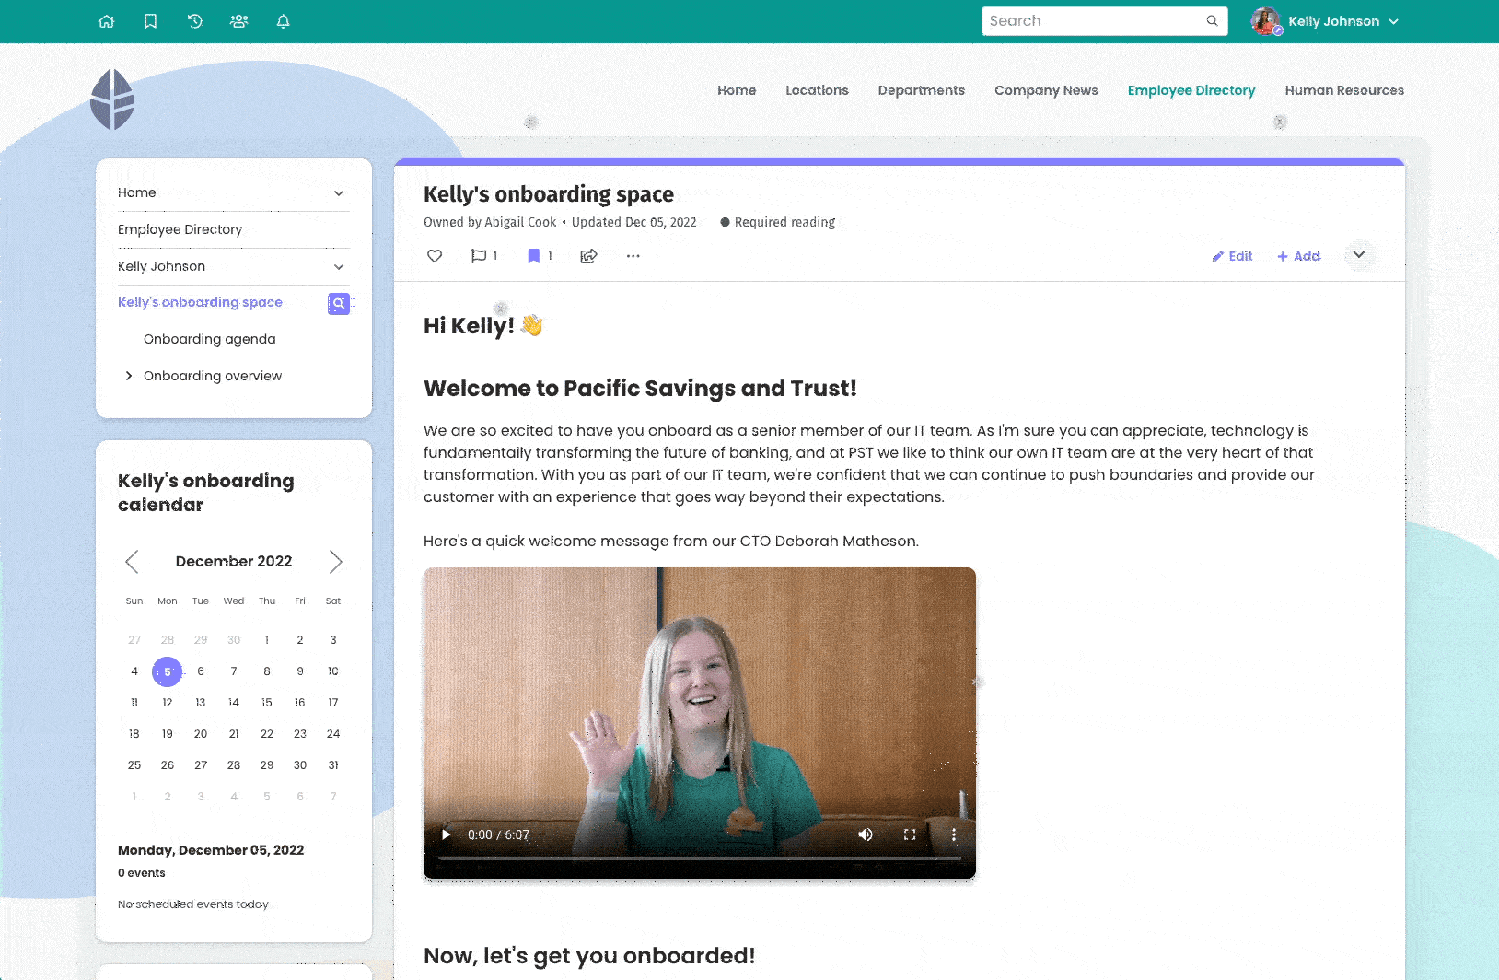Select December 31 on the calendar
The width and height of the screenshot is (1499, 980).
pyautogui.click(x=333, y=765)
